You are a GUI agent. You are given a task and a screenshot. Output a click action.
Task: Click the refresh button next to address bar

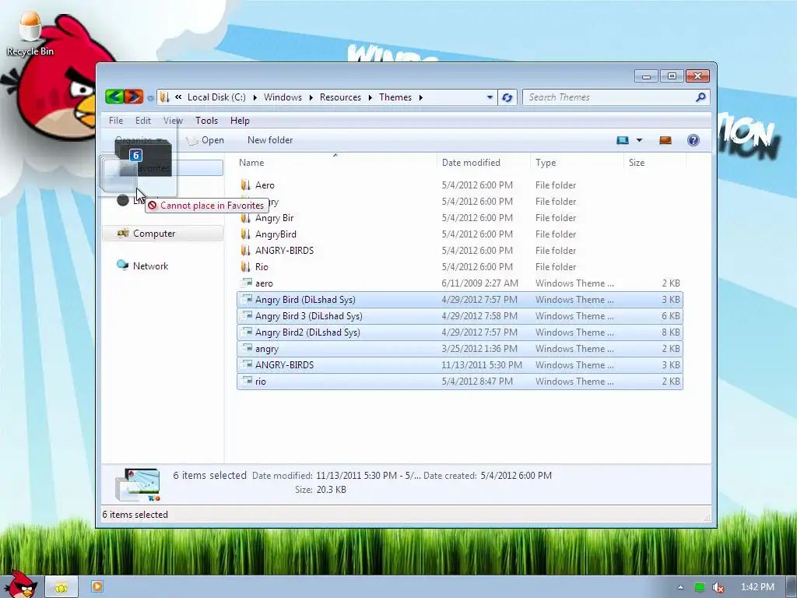click(507, 97)
